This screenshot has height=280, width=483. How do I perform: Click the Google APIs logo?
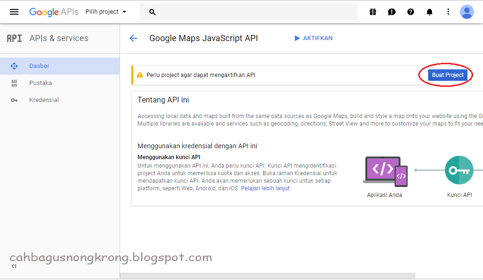pos(53,12)
